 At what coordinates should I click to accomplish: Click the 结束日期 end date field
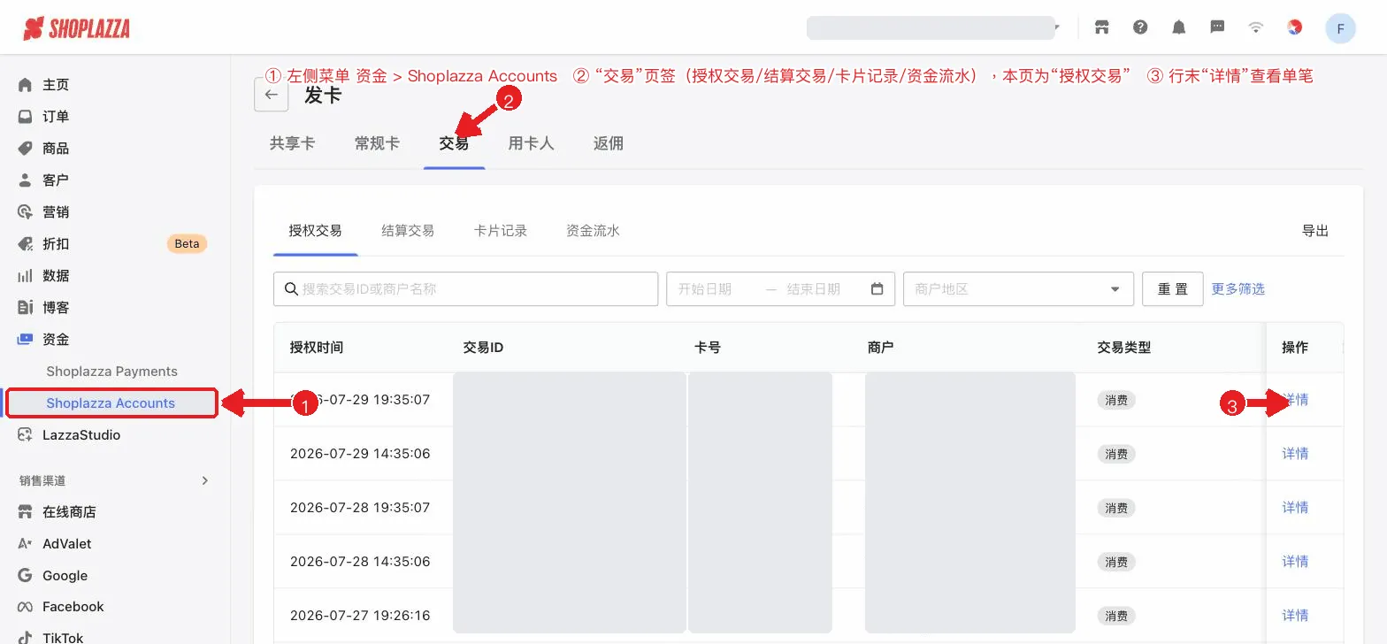click(814, 289)
